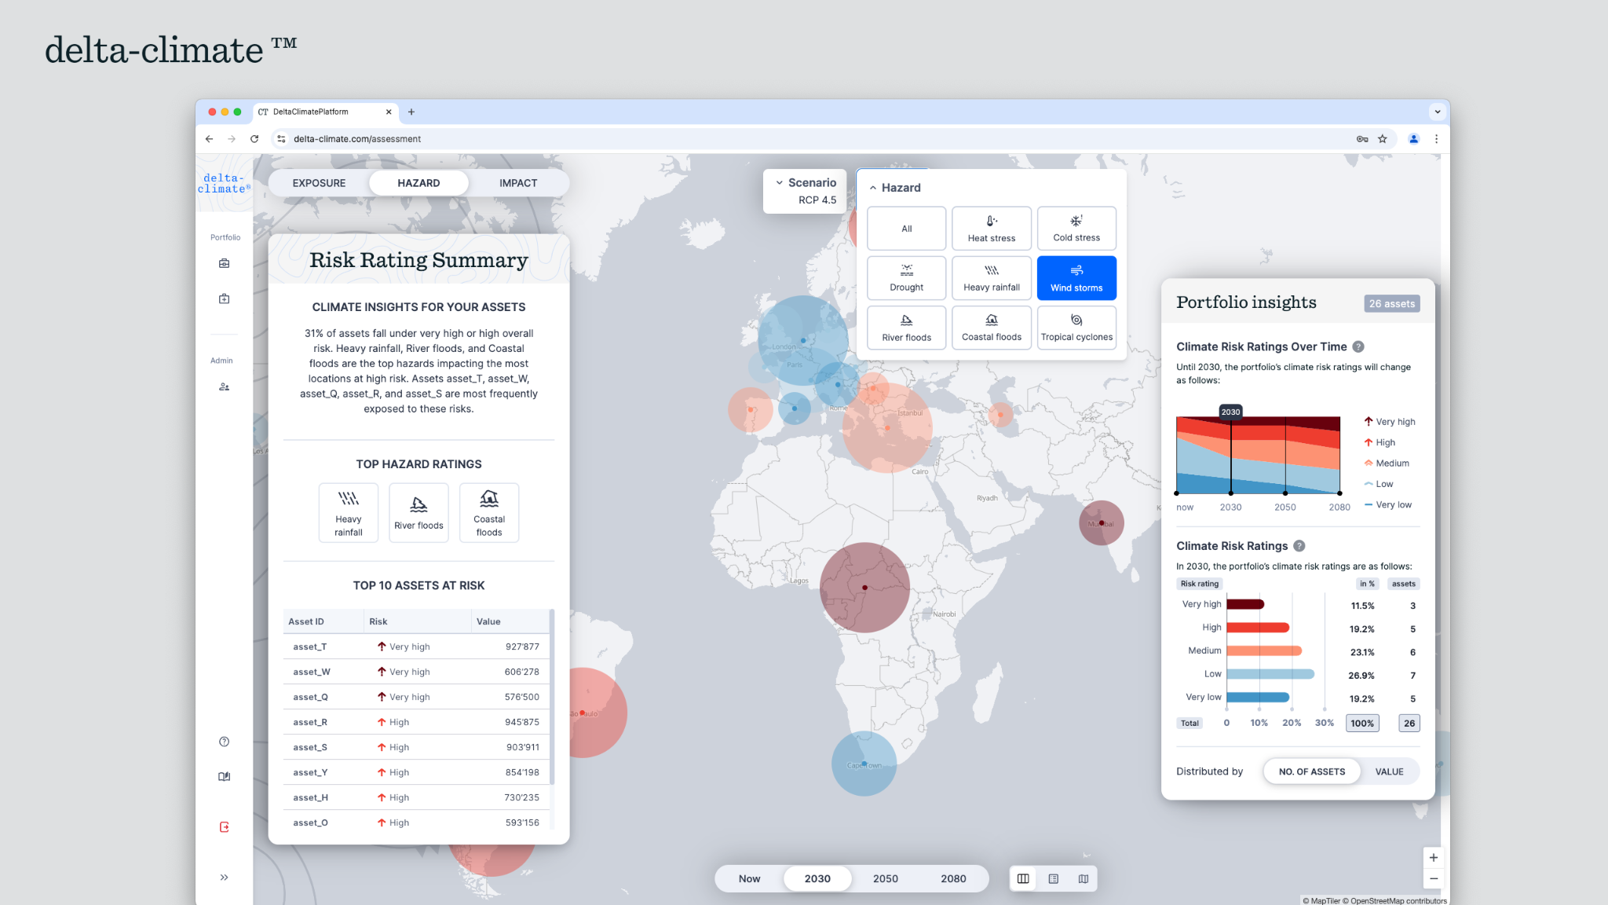This screenshot has height=905, width=1608.
Task: Open browser profile avatar icon
Action: coord(1413,139)
